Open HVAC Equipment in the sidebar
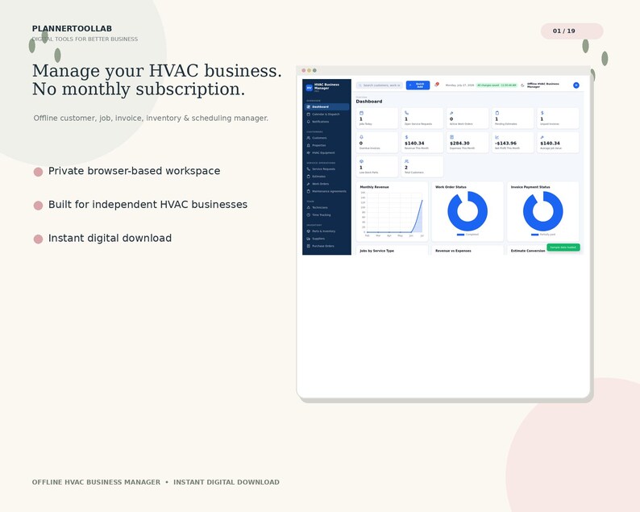This screenshot has height=512, width=640. (x=326, y=152)
